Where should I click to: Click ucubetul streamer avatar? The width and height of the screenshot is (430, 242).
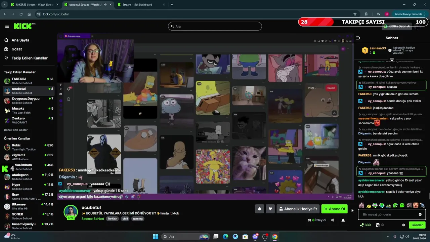click(x=71, y=212)
